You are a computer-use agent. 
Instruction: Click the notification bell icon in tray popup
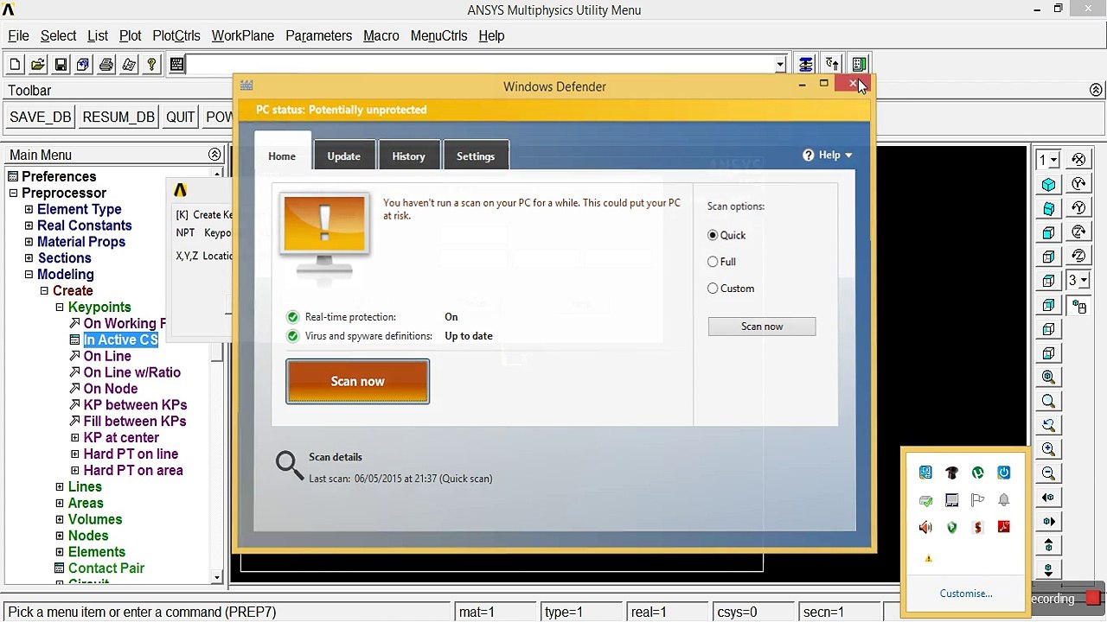(x=1003, y=500)
